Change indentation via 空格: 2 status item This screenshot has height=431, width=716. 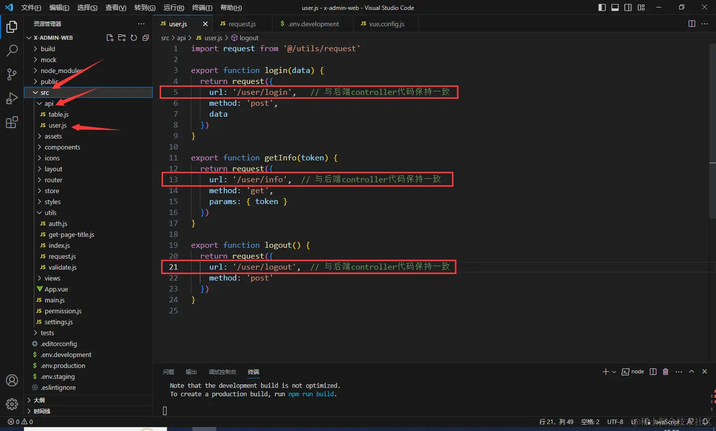[x=590, y=422]
